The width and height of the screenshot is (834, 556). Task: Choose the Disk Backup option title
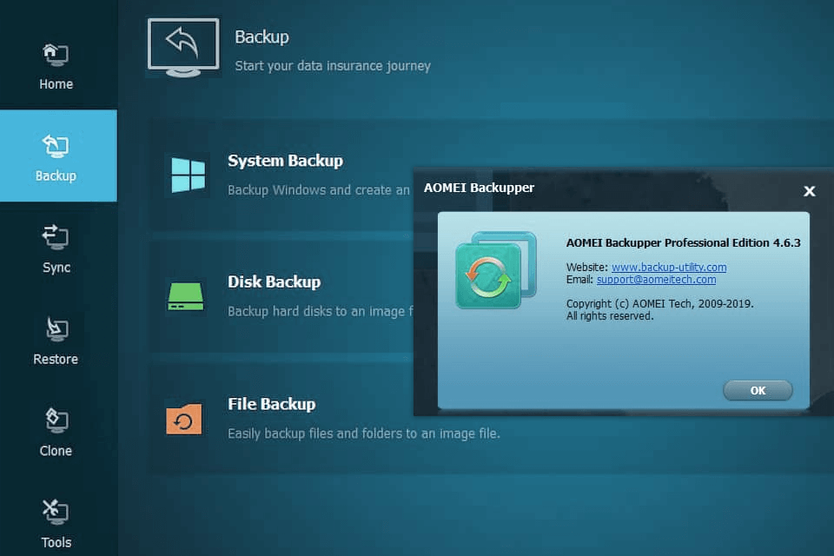coord(274,282)
